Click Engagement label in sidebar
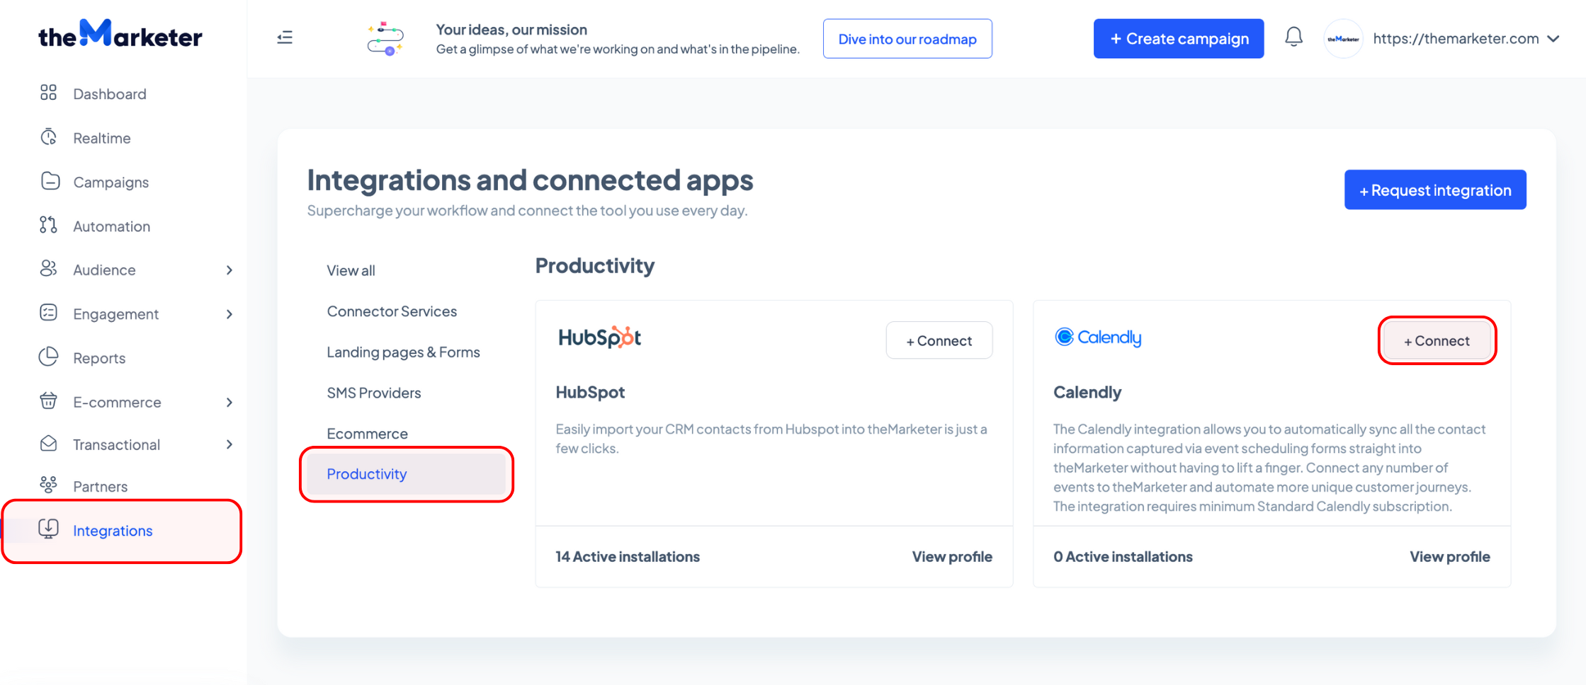1586x685 pixels. click(x=116, y=314)
